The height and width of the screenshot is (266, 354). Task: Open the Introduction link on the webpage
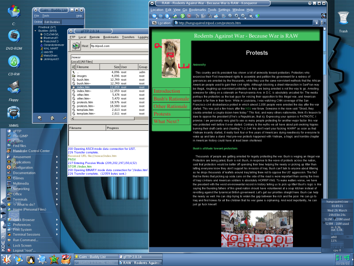pyautogui.click(x=171, y=91)
